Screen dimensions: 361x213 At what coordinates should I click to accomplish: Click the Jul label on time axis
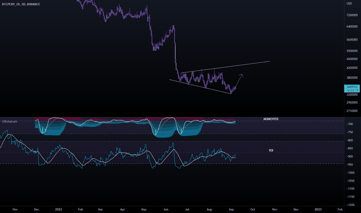coord(187,209)
